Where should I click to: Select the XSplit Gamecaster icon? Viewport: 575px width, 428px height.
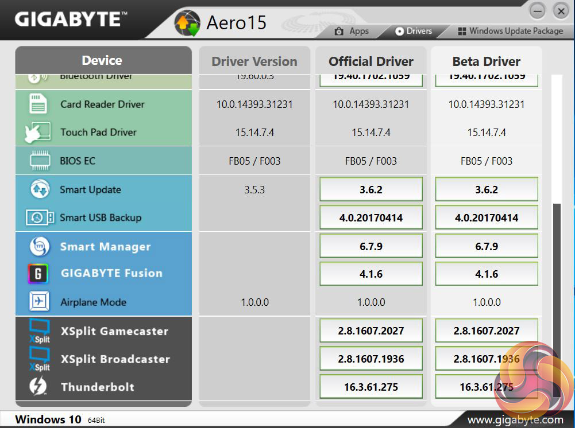[x=39, y=332]
